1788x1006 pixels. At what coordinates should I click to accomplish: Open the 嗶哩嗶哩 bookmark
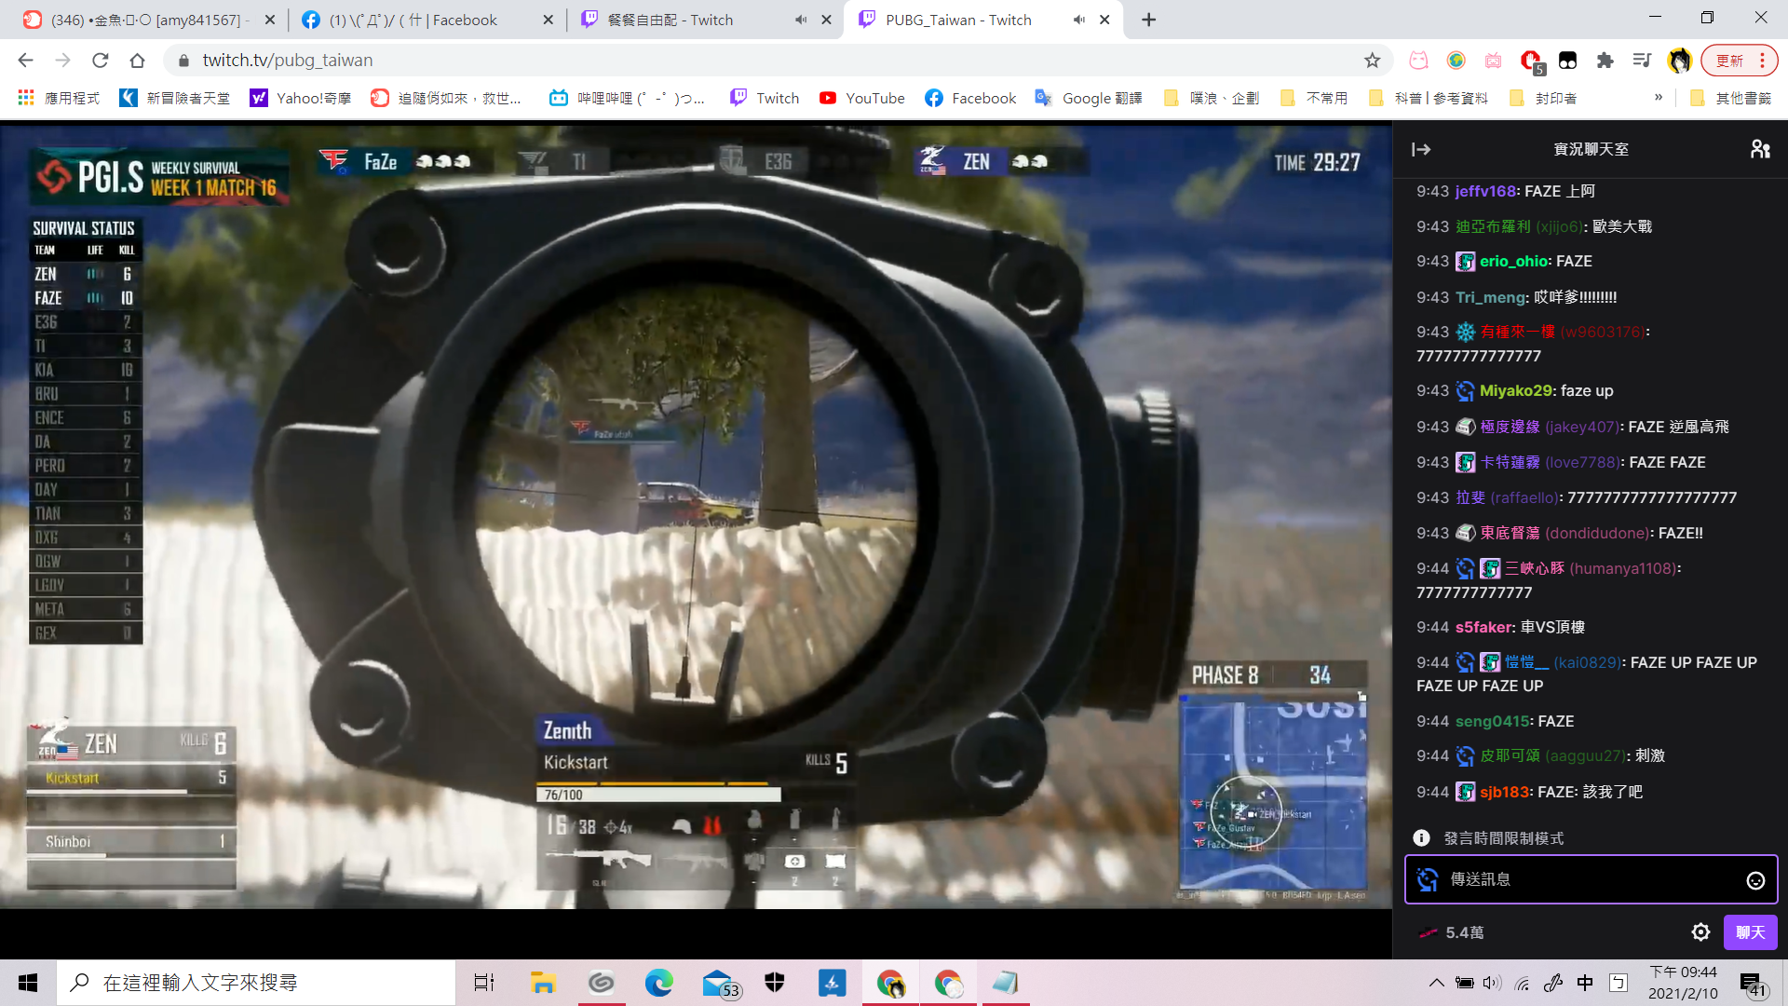(628, 98)
